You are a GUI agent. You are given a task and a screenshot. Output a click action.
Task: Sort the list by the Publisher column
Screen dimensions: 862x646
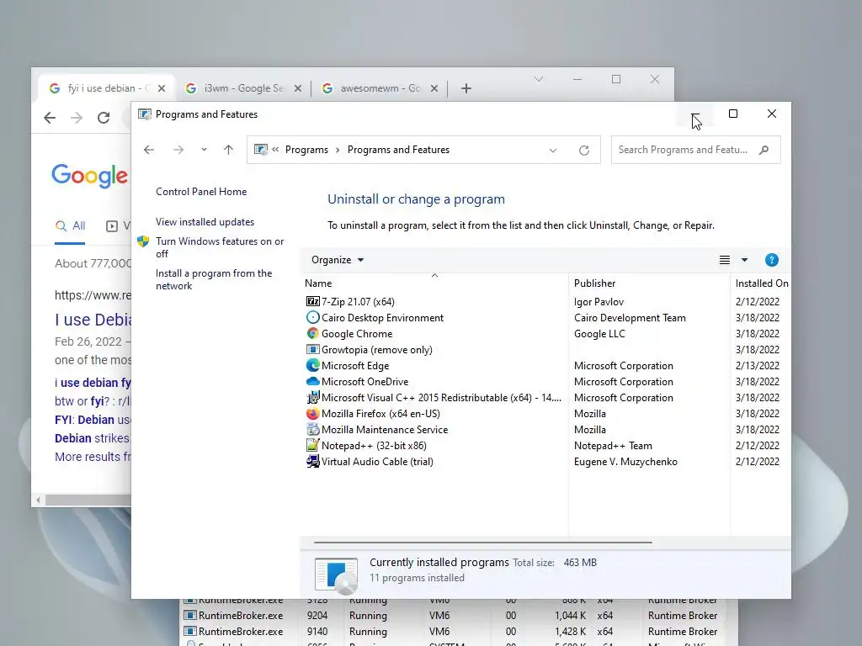click(649, 283)
